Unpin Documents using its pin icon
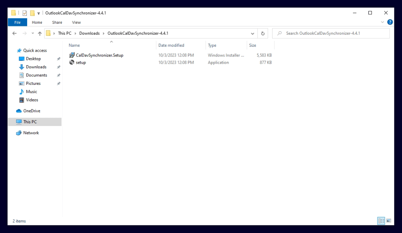The height and width of the screenshot is (233, 402). click(x=59, y=75)
